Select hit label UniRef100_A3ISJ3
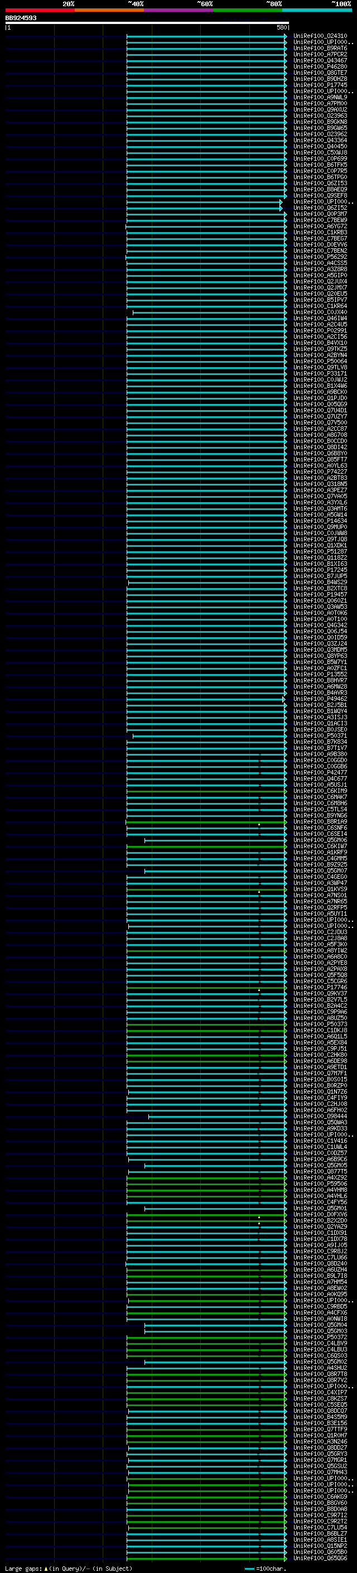Viewport: 357px width, 1573px height. pos(320,717)
